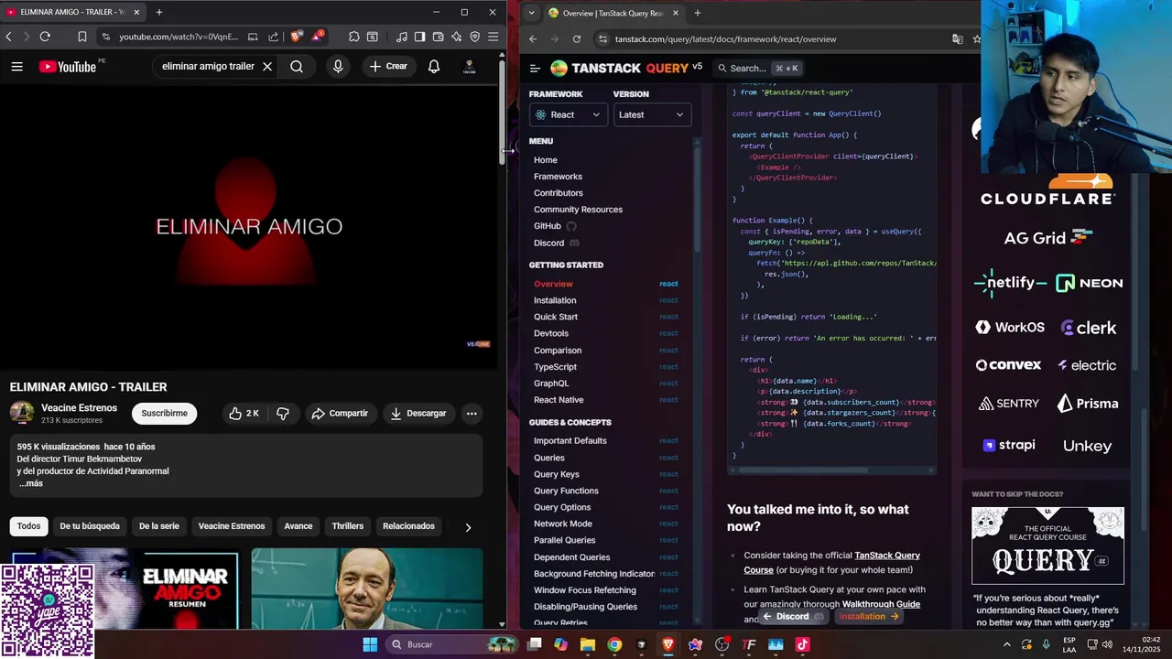Open File Explorer from the taskbar
Image resolution: width=1172 pixels, height=659 pixels.
588,644
